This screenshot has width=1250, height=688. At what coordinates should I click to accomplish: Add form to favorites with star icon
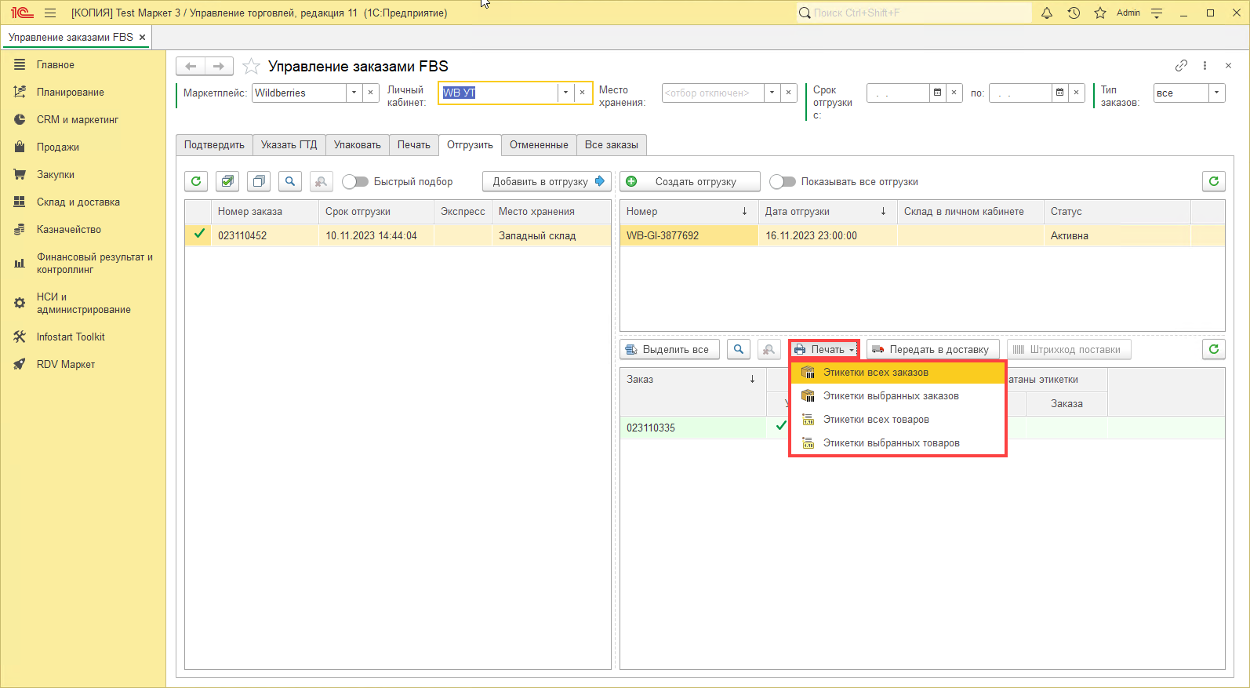click(x=251, y=67)
